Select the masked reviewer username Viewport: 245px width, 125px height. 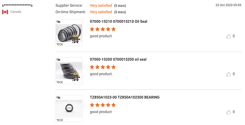(x=17, y=6)
